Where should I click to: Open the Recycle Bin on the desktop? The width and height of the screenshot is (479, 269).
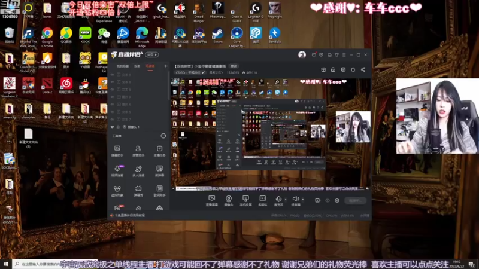[x=9, y=35]
